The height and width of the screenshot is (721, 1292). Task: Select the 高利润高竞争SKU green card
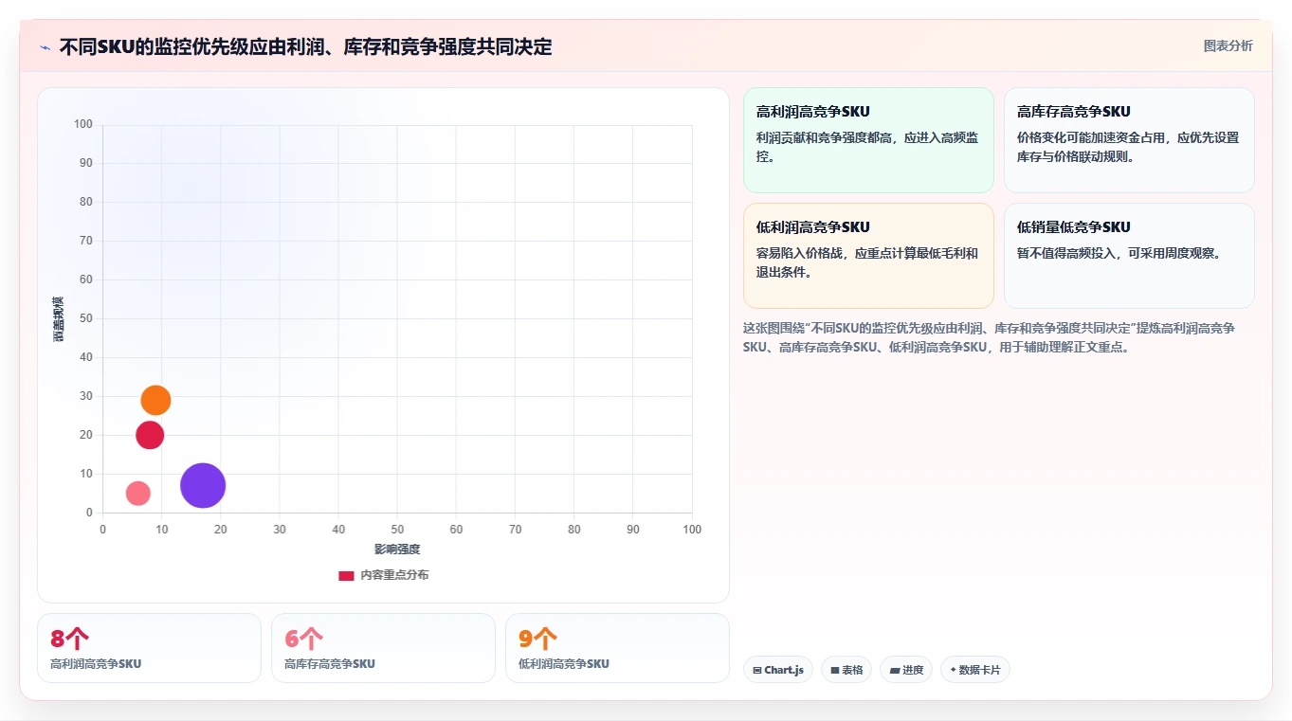point(868,140)
